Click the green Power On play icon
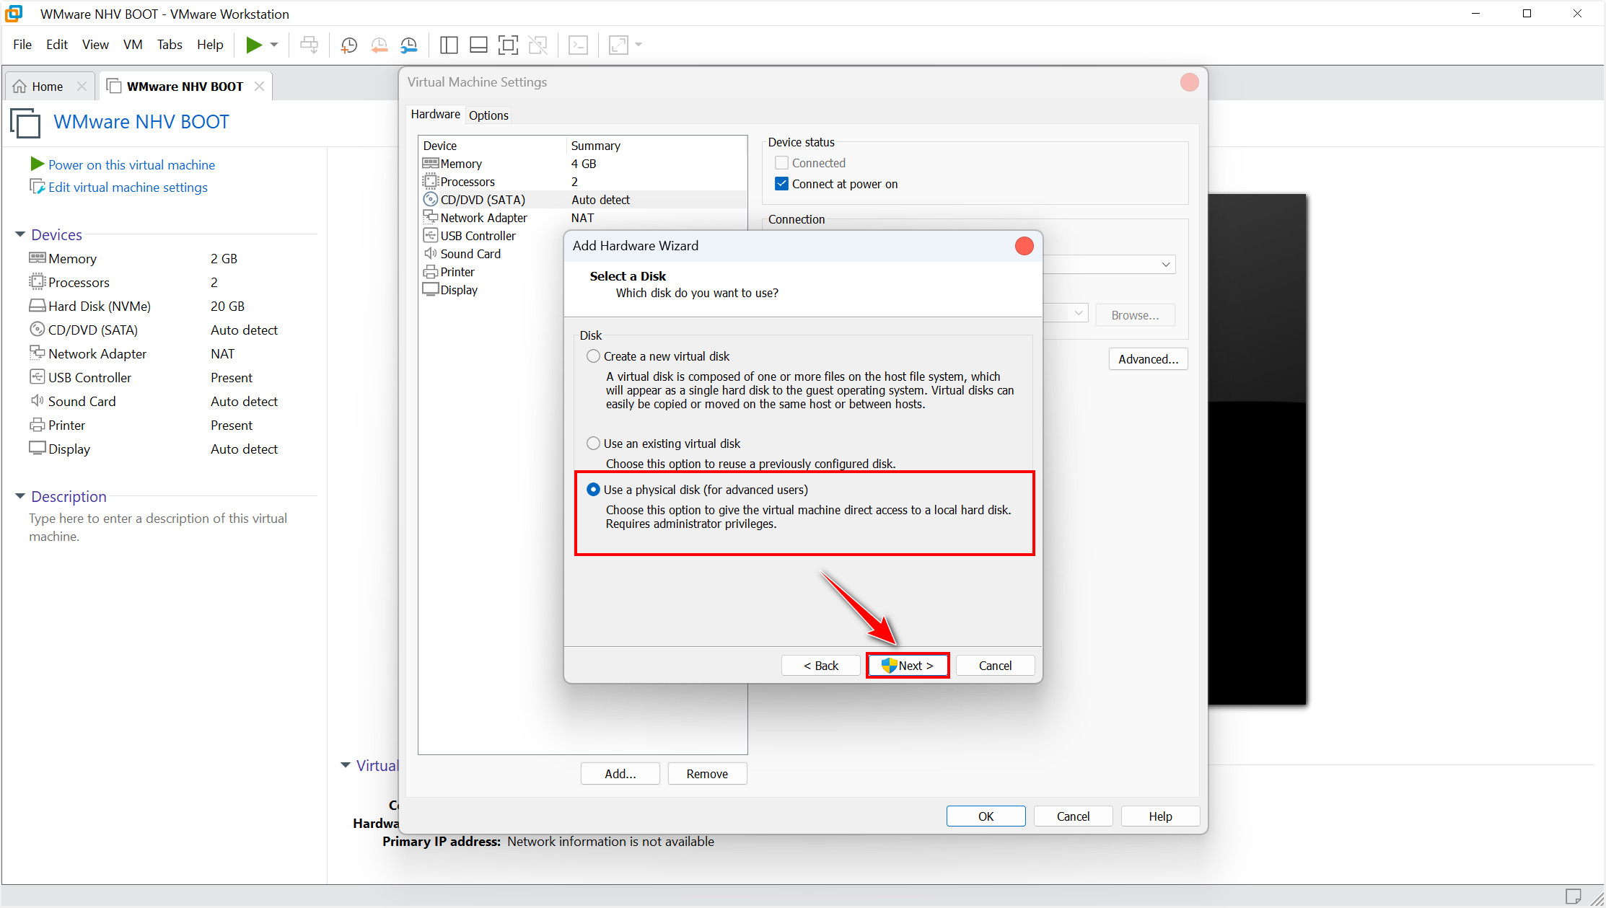 point(253,45)
